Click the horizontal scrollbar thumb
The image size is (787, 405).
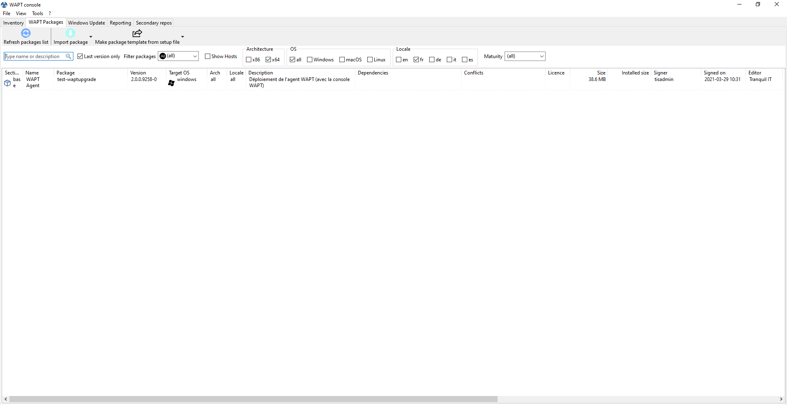(x=253, y=399)
